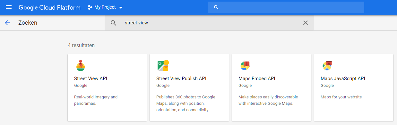This screenshot has height=125, width=397.
Task: Open the Street View Publish API title
Action: click(x=181, y=79)
